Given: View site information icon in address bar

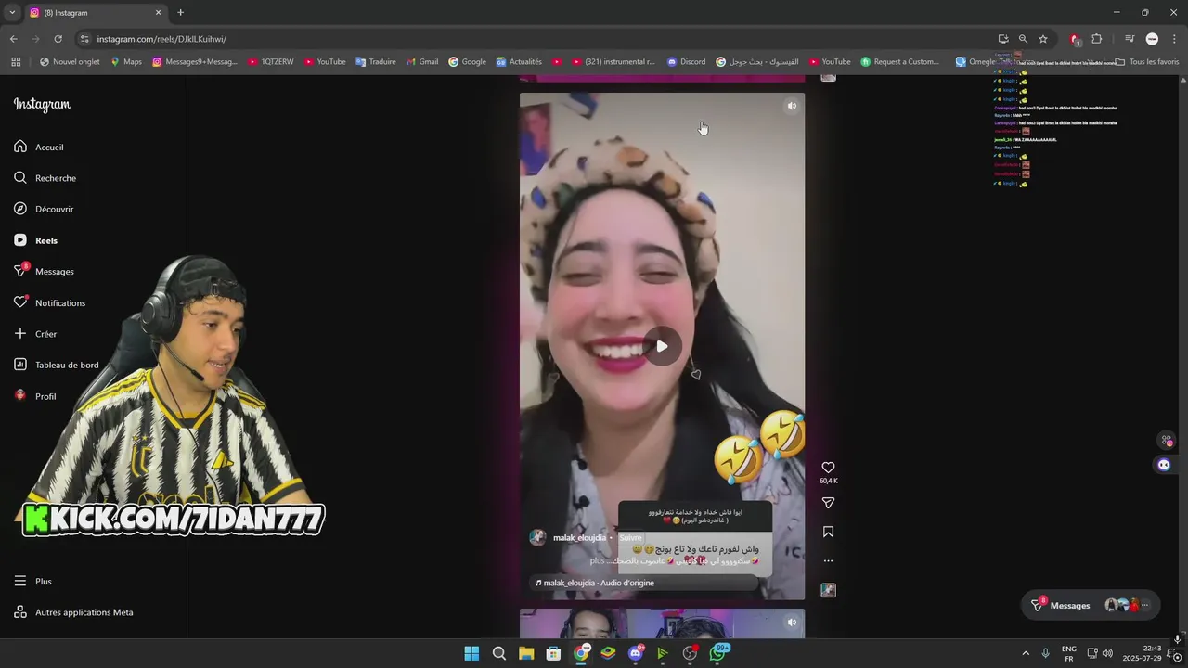Looking at the screenshot, I should pos(84,39).
